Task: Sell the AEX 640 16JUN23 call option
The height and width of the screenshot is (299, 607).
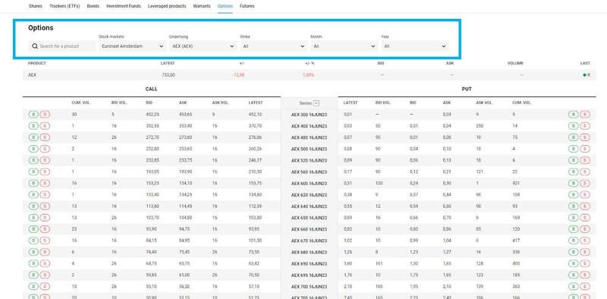Action: click(45, 206)
